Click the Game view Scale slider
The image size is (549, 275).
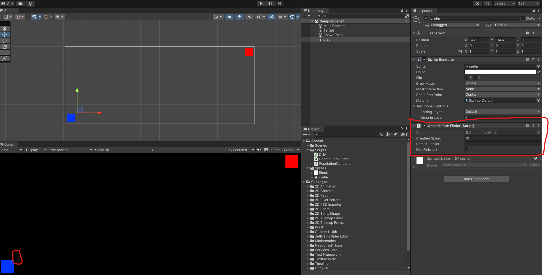click(x=127, y=150)
